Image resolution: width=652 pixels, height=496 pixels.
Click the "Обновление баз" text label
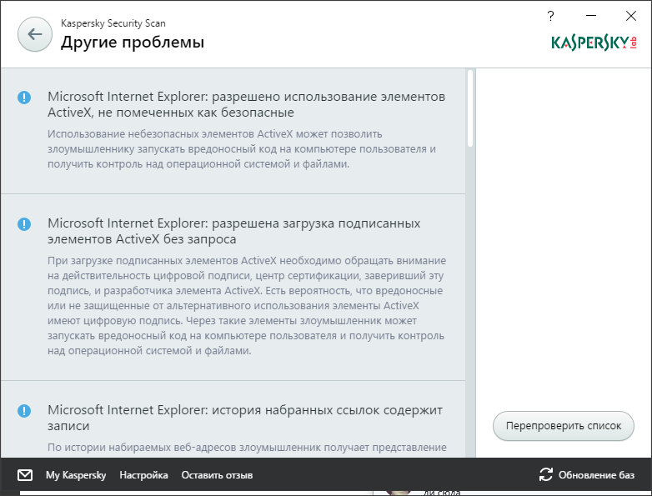click(x=597, y=475)
